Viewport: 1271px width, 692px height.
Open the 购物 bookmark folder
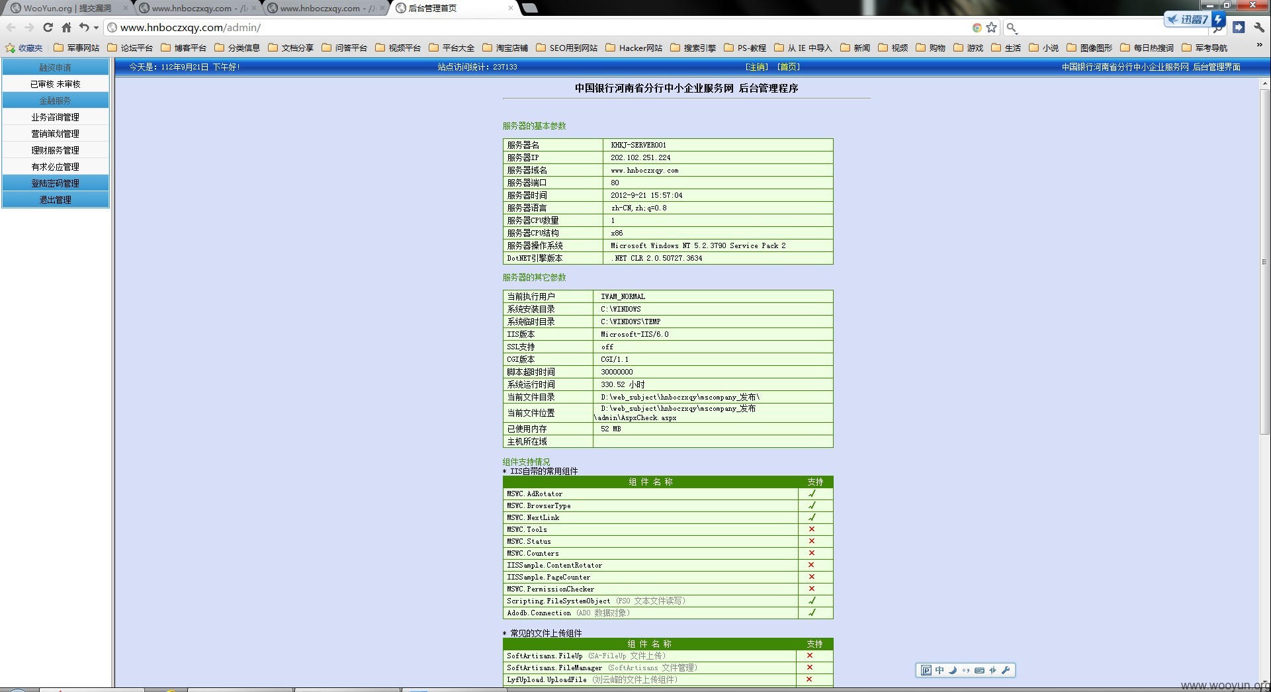tap(930, 48)
